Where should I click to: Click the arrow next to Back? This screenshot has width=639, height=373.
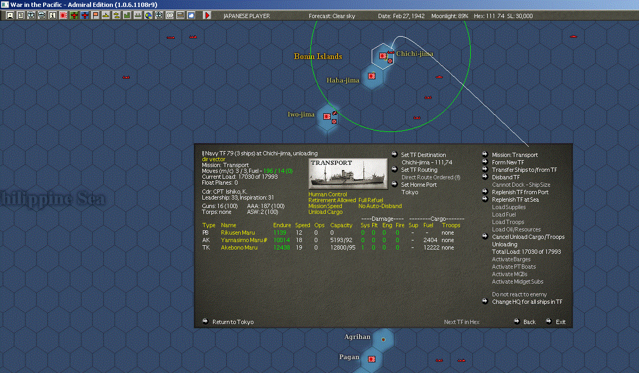click(517, 321)
